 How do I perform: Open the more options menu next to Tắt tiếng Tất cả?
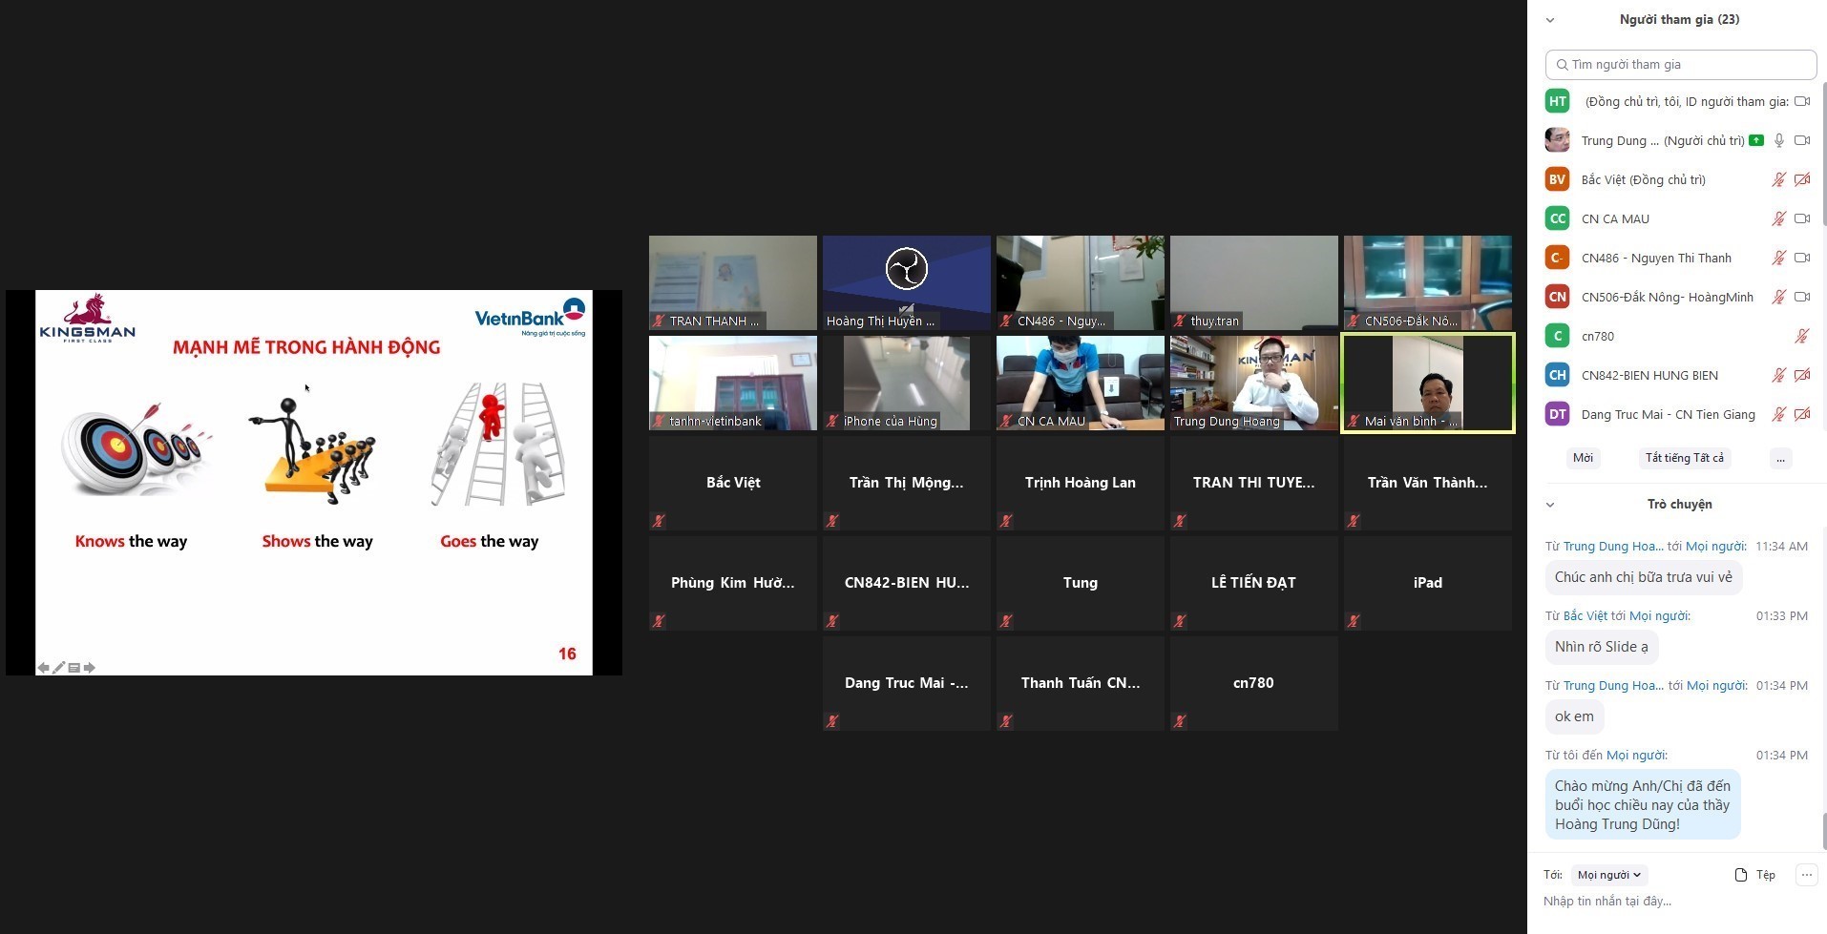point(1780,458)
